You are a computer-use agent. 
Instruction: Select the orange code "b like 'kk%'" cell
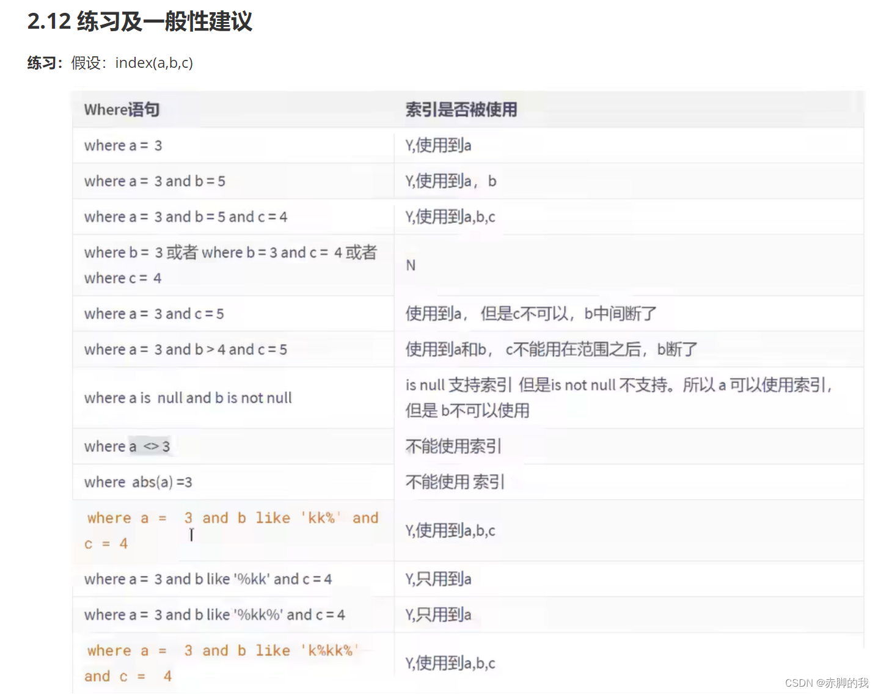click(x=232, y=530)
